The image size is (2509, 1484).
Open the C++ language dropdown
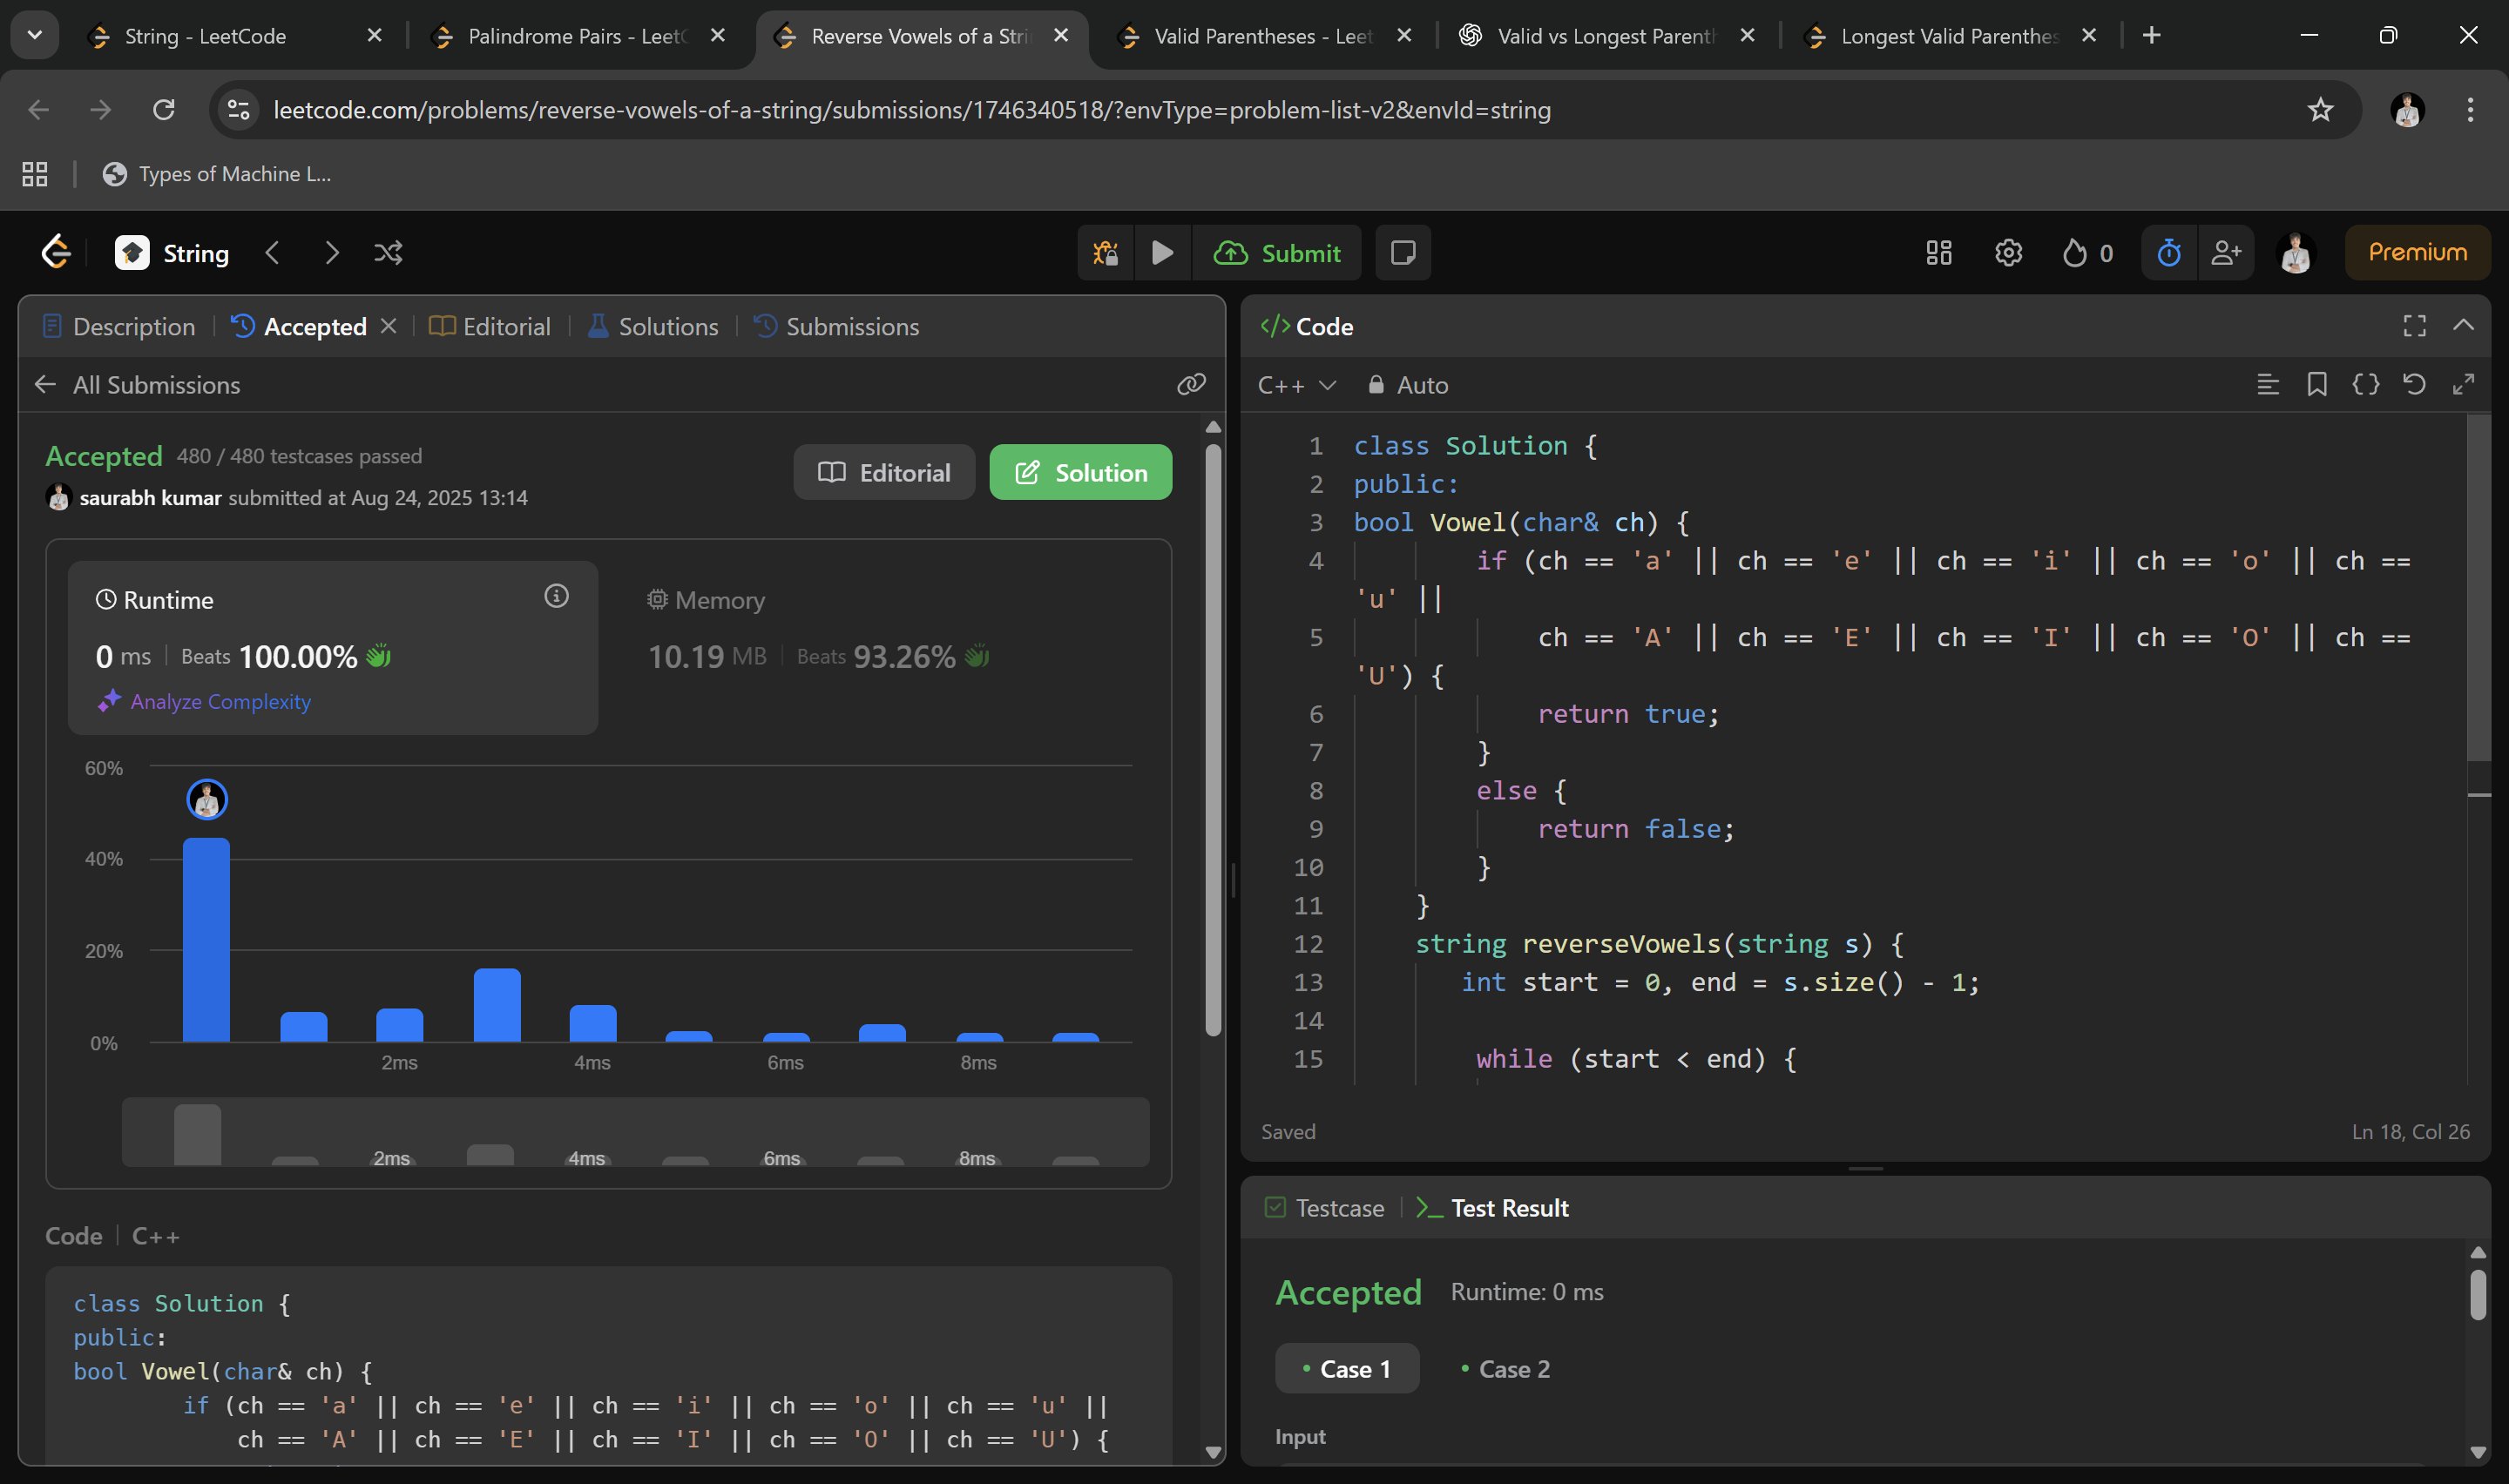pyautogui.click(x=1296, y=385)
